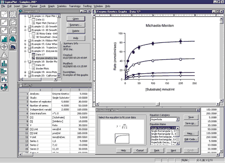Open the Statistics menu
225x163 pixels.
[62, 6]
